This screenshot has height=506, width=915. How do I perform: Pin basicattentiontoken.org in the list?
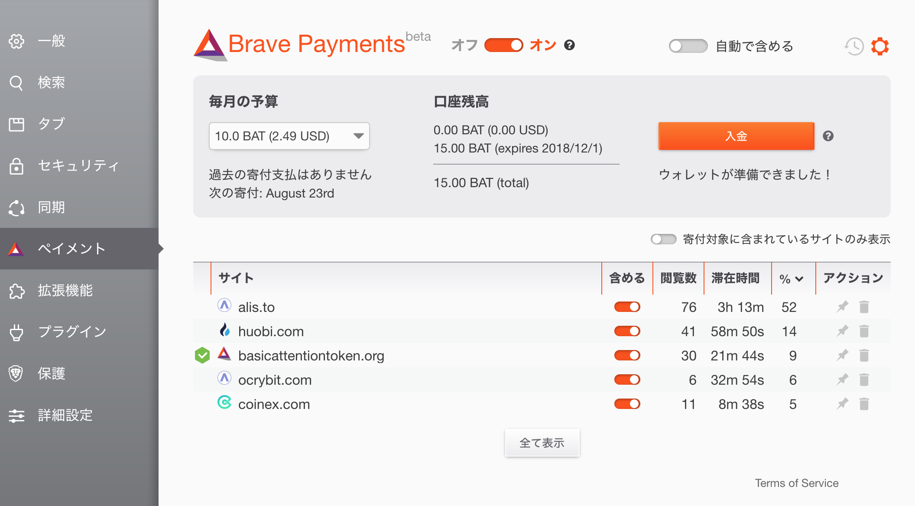(x=842, y=356)
